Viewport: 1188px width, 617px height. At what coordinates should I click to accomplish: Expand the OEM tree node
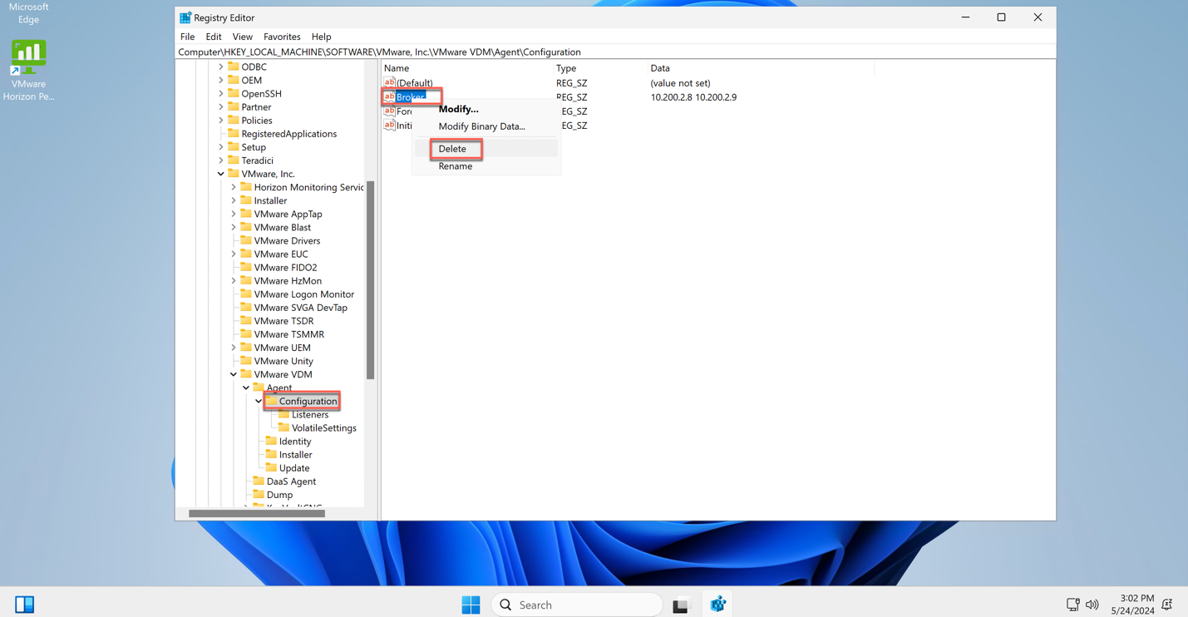[x=221, y=80]
